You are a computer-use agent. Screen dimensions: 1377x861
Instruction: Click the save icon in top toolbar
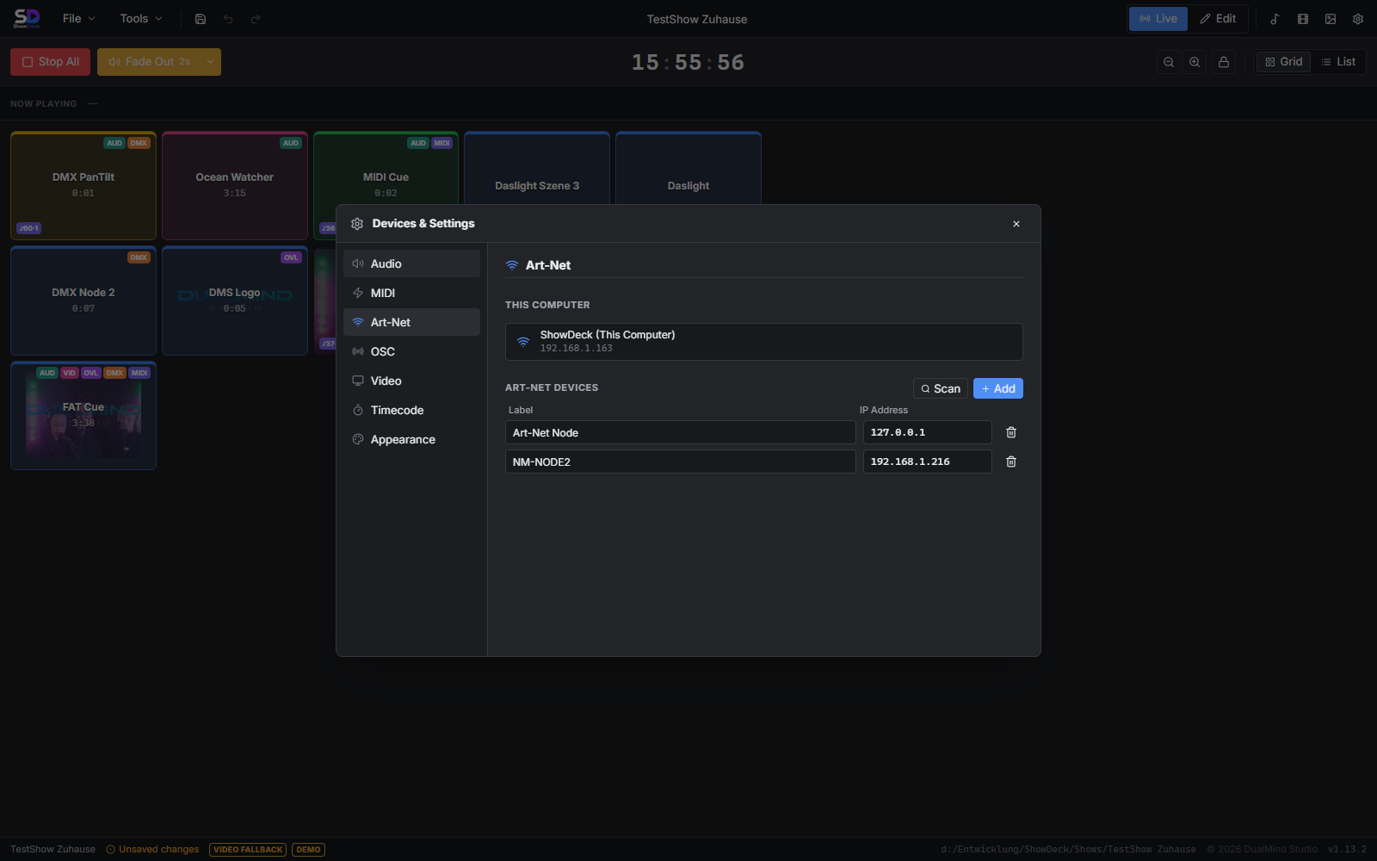pos(201,19)
